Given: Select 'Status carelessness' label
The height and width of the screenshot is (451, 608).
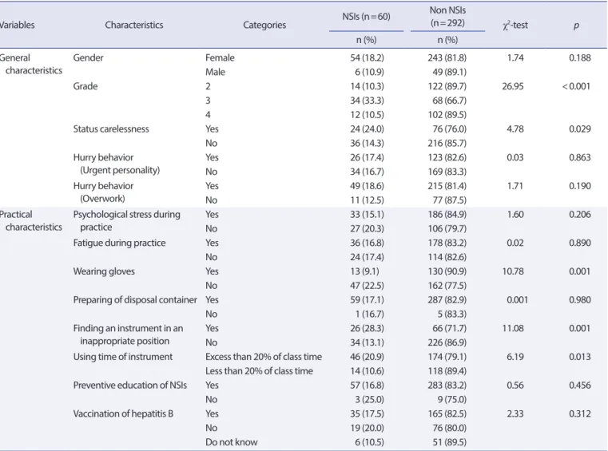Looking at the screenshot, I should tap(111, 129).
